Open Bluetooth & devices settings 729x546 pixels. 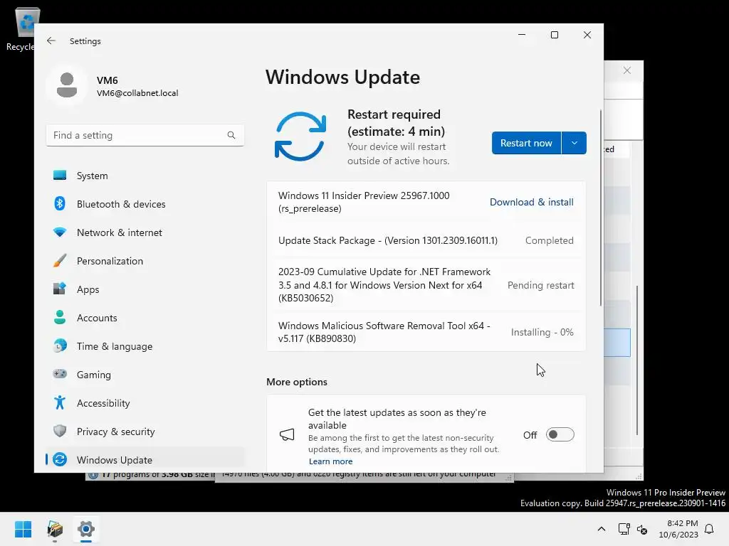point(121,204)
